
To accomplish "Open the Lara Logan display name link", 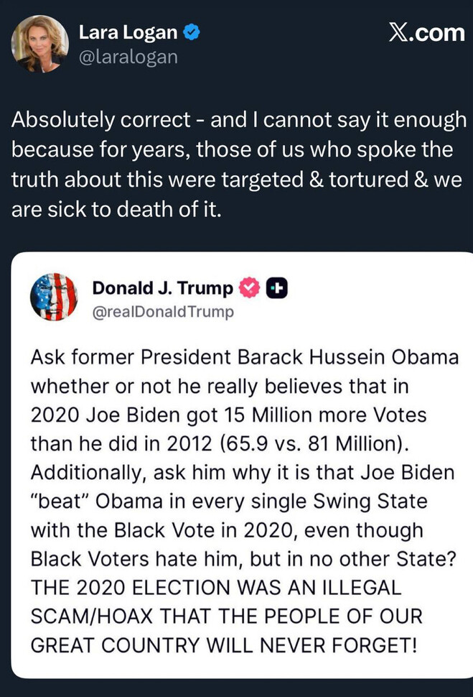I will (x=128, y=32).
